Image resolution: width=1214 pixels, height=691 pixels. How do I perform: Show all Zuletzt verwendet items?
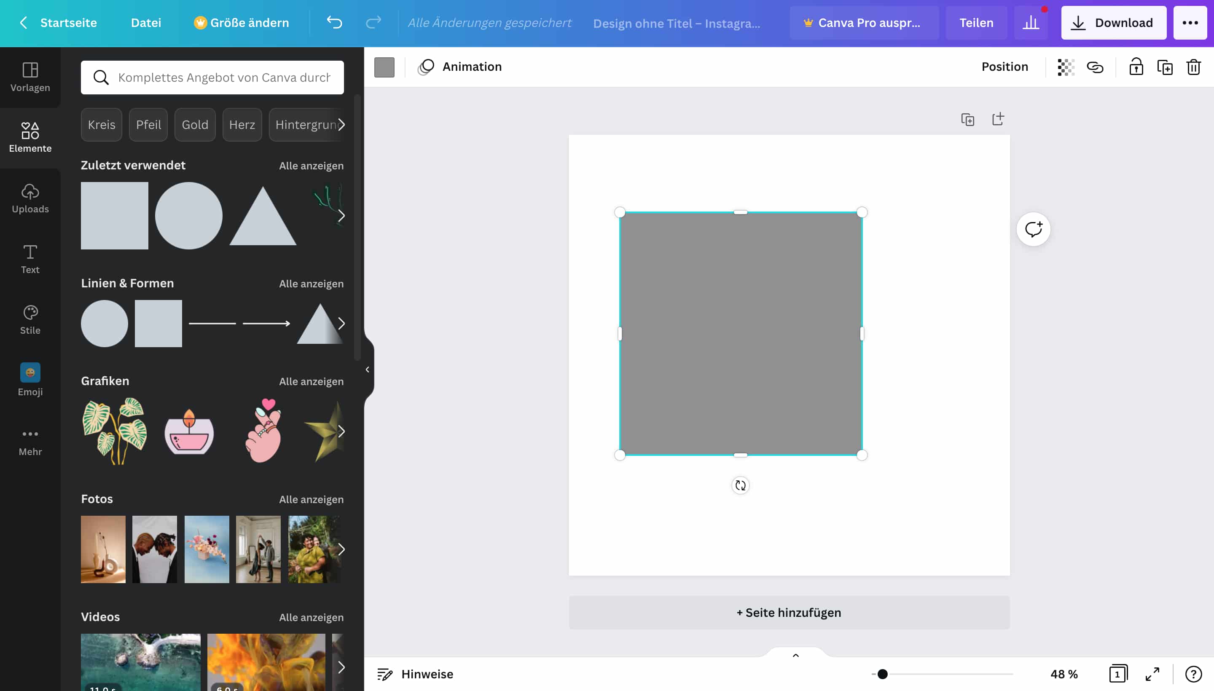(312, 166)
